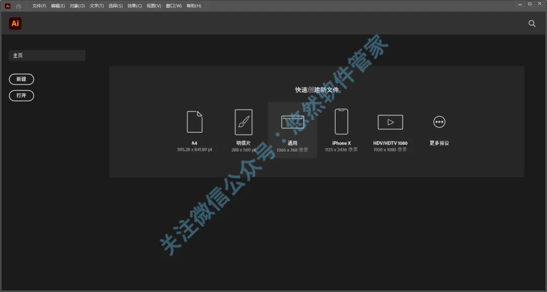Image resolution: width=547 pixels, height=292 pixels.
Task: Open 更多预设 more presets icon
Action: tap(439, 122)
